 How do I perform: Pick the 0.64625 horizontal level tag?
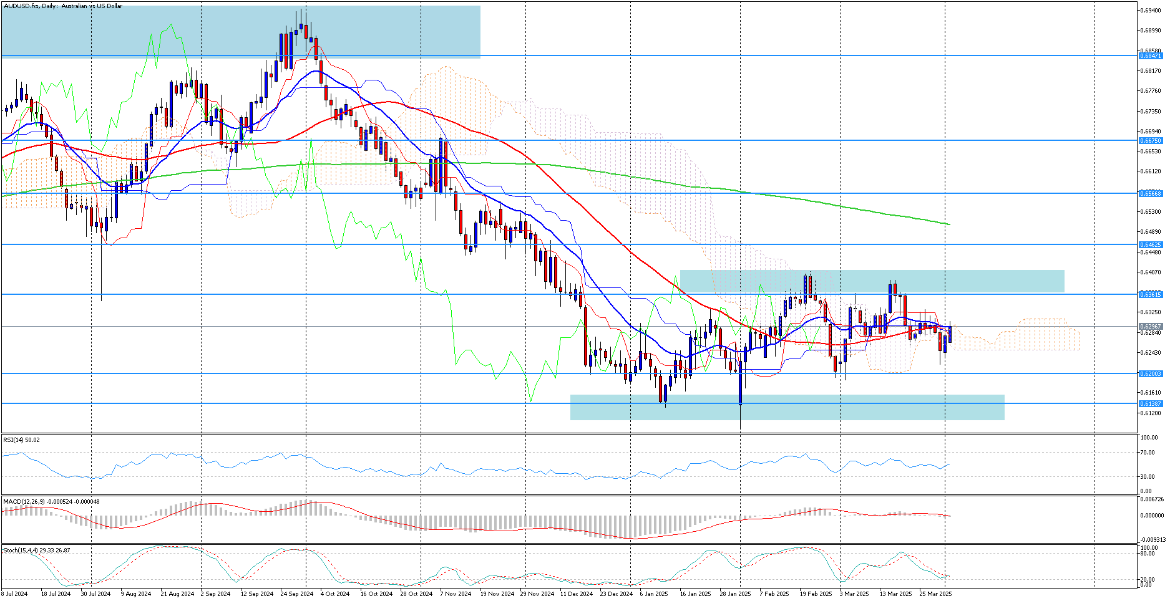click(x=1151, y=245)
